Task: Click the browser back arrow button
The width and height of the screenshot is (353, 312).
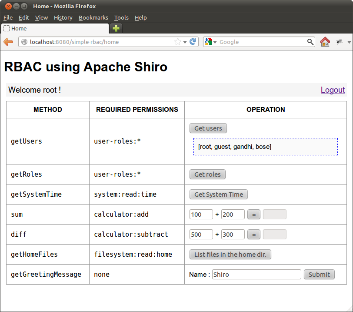Action: pyautogui.click(x=8, y=42)
